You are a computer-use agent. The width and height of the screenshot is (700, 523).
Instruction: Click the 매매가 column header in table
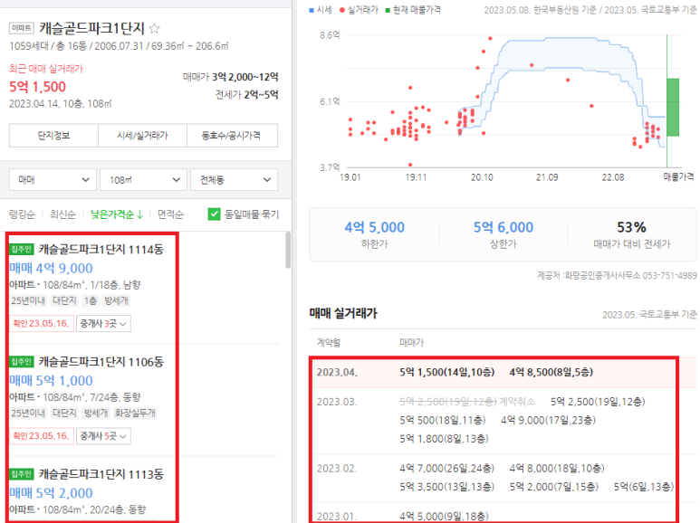click(x=411, y=342)
